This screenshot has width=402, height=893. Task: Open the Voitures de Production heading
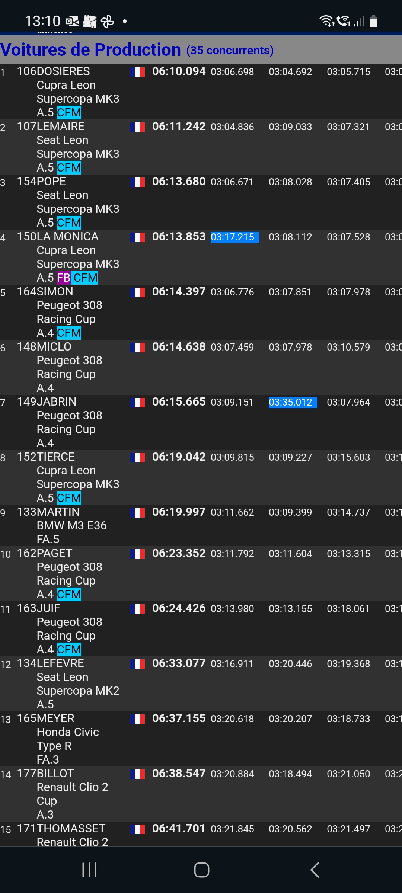pos(90,50)
